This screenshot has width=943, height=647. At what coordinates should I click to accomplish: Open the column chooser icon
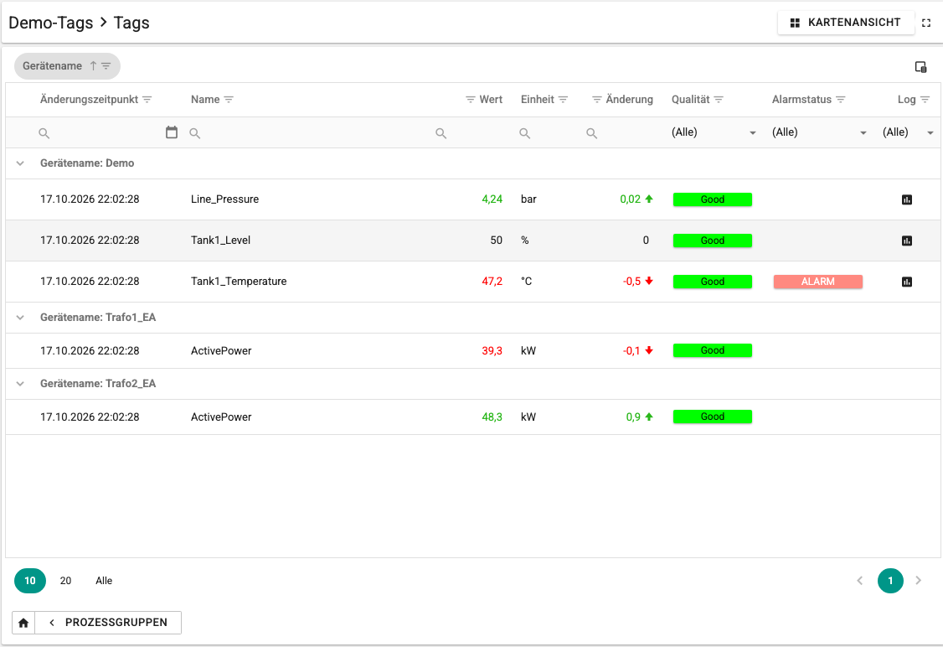point(920,67)
